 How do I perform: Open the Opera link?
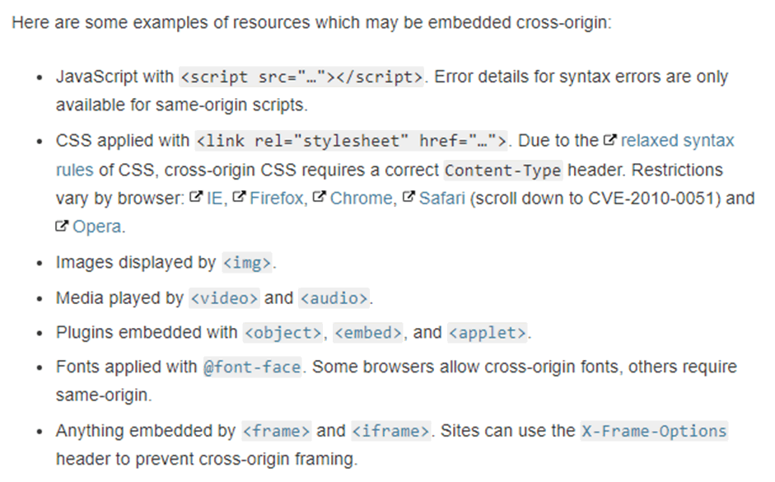[97, 227]
